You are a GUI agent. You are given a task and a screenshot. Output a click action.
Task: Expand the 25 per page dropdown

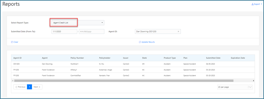tap(235, 87)
